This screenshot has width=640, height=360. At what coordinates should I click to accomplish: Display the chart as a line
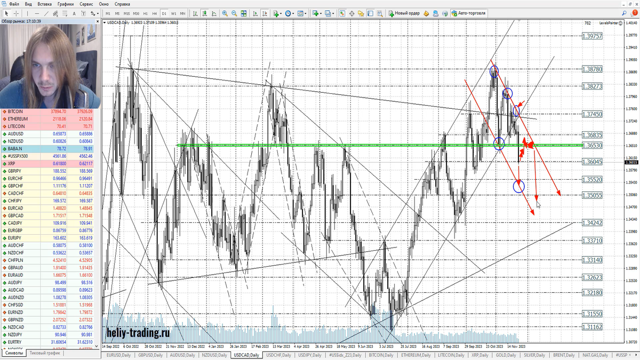click(214, 13)
